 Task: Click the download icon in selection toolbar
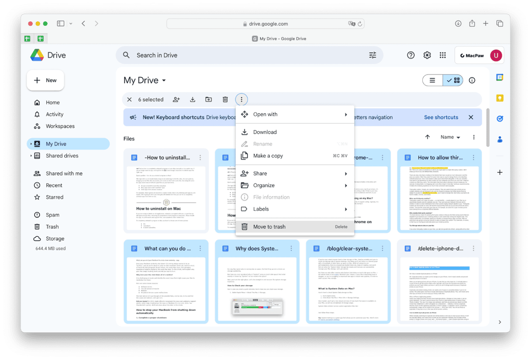coord(193,99)
